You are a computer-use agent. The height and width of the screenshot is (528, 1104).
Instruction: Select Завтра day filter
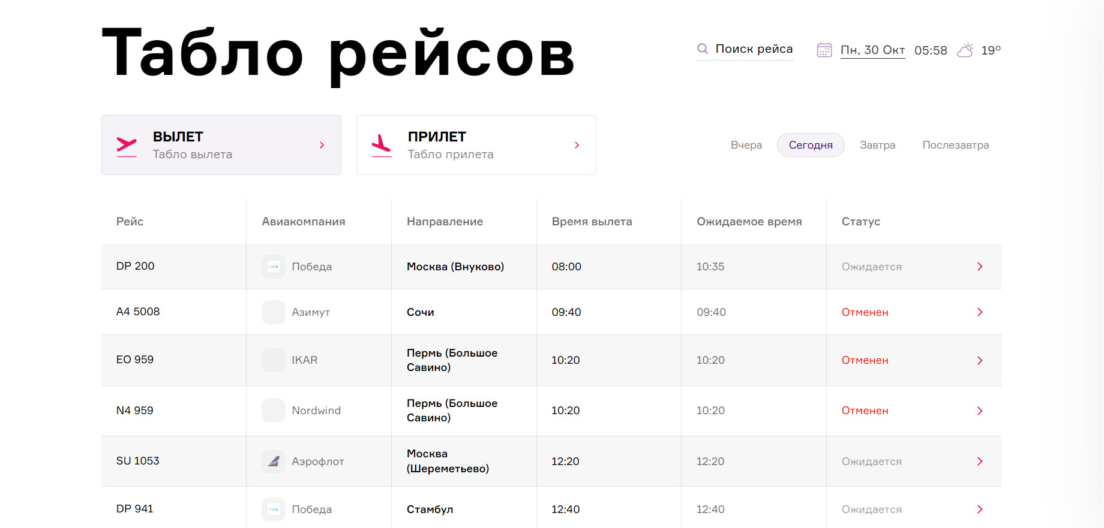click(x=877, y=145)
